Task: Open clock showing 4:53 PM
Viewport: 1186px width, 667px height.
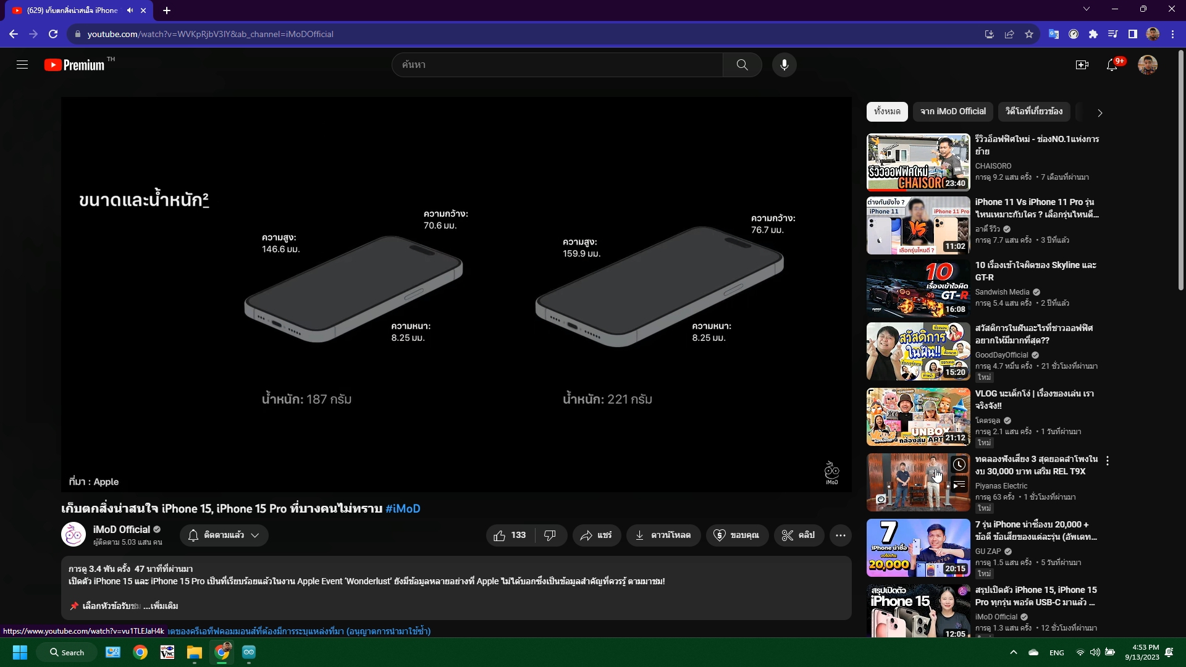Action: pos(1142,652)
